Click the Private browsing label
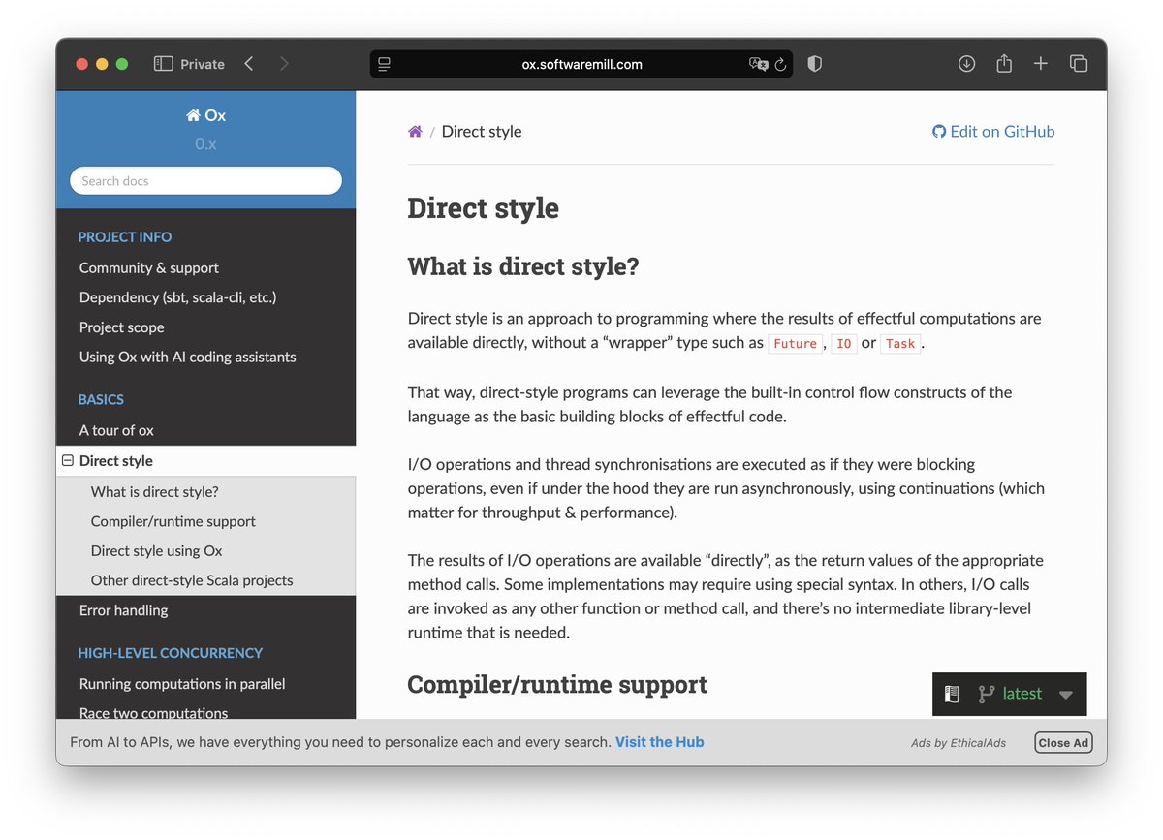 pos(203,64)
